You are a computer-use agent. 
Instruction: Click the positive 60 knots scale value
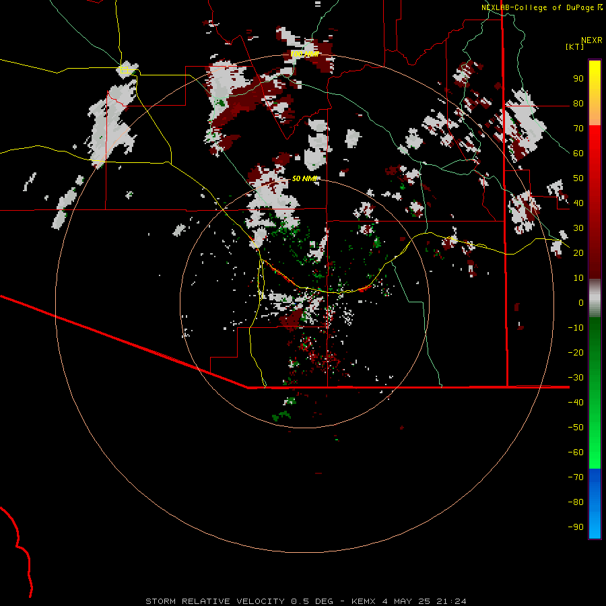pyautogui.click(x=578, y=154)
